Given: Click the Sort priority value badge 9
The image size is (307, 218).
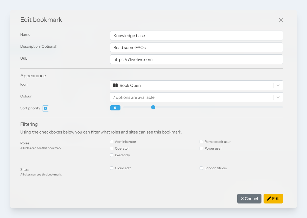Looking at the screenshot, I should 115,108.
